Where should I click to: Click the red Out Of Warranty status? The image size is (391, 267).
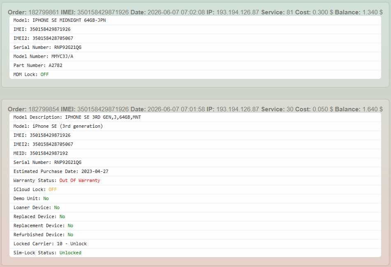[x=80, y=180]
